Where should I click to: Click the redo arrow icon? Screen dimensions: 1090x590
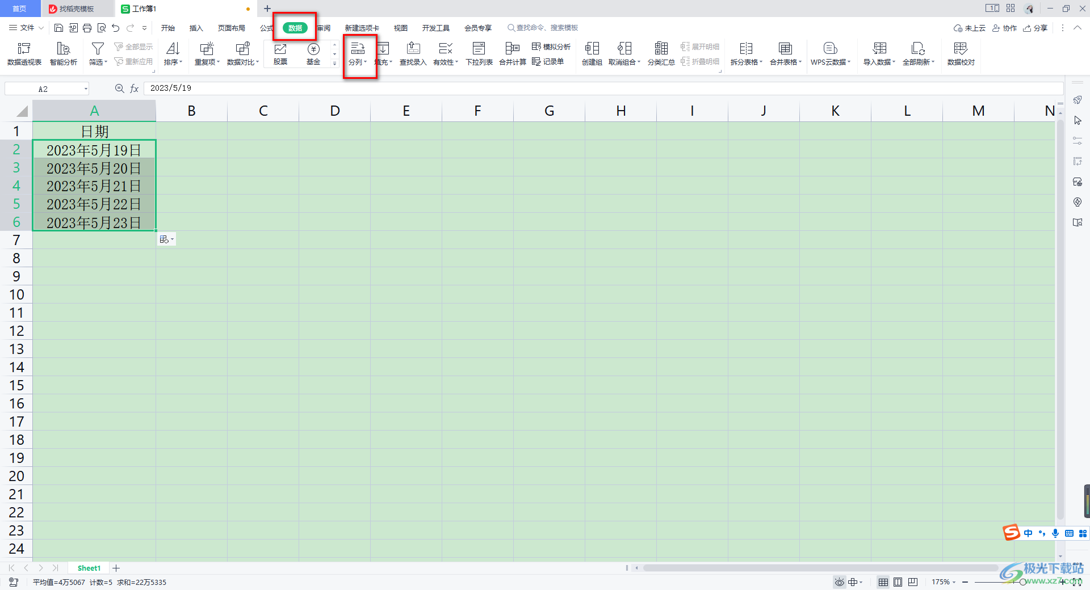tap(131, 28)
